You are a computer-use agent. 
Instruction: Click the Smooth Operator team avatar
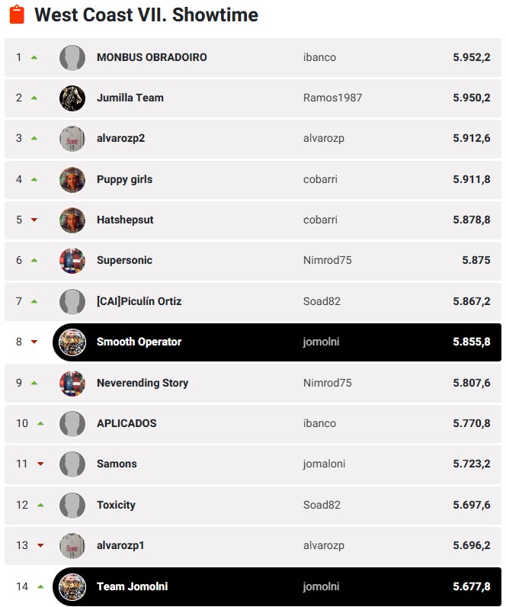coord(72,342)
